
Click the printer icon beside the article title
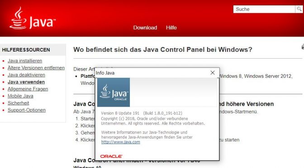303,47
